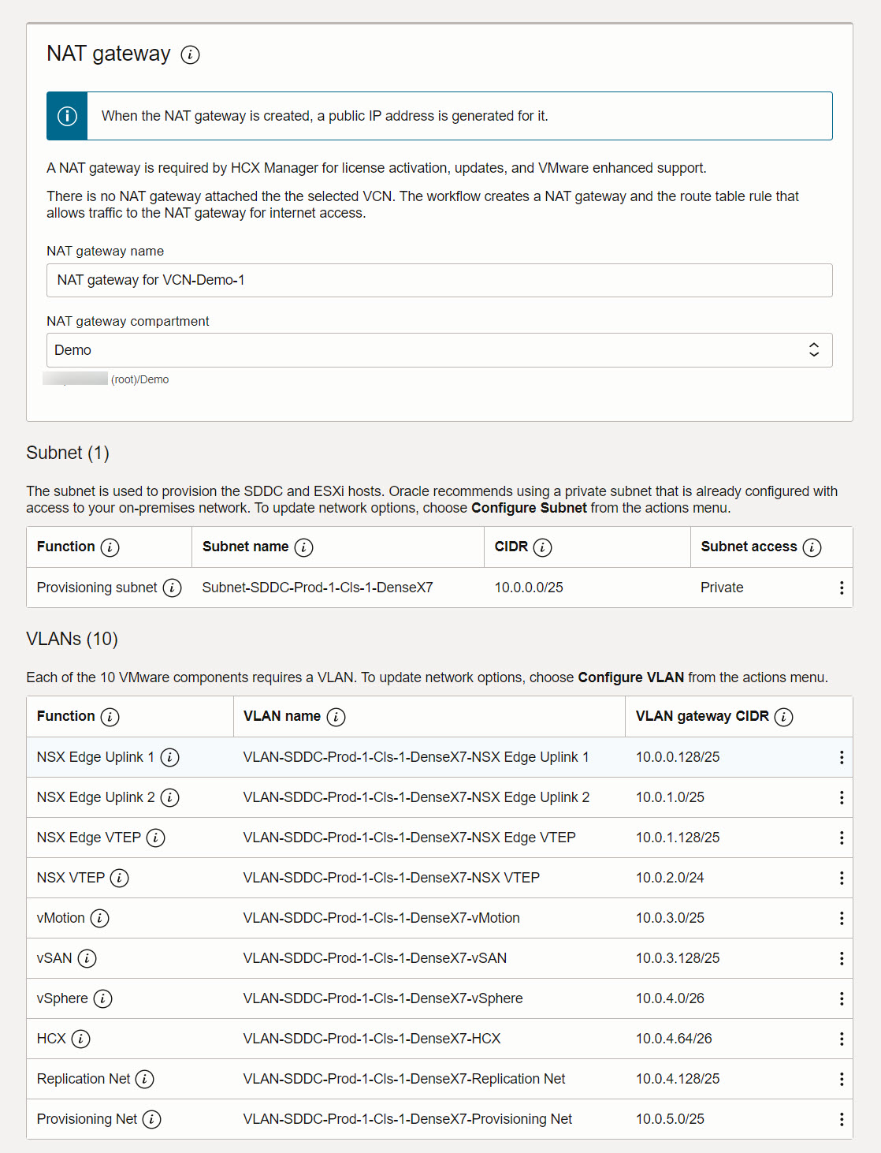The width and height of the screenshot is (881, 1153).
Task: View info for the Subnet name column
Action: [304, 547]
